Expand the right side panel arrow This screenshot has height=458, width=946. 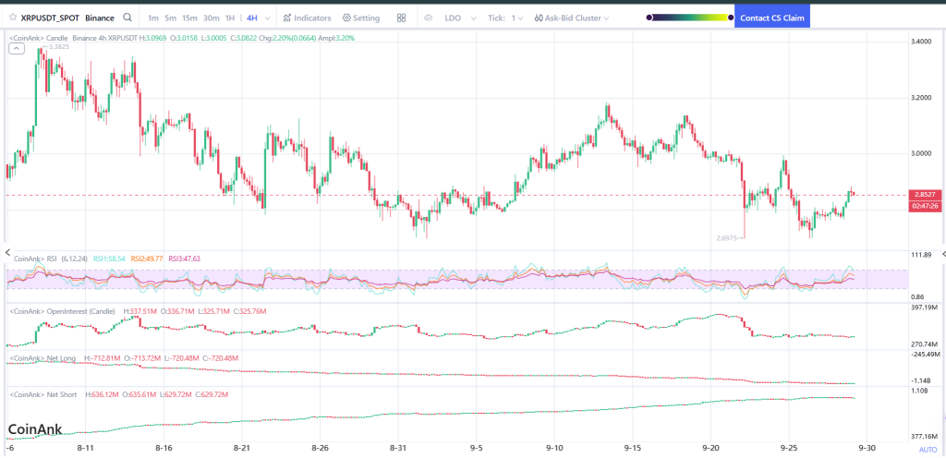click(942, 256)
